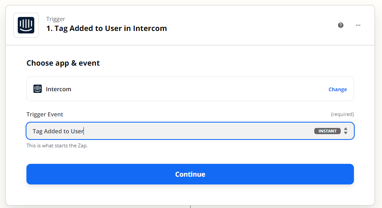Image resolution: width=382 pixels, height=208 pixels.
Task: Click the "Trigger Event" field label
Action: [45, 114]
